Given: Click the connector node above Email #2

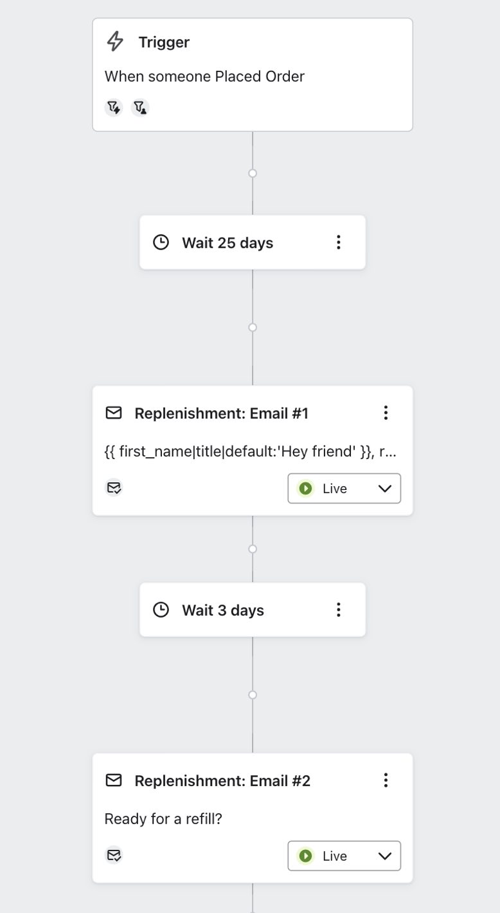Looking at the screenshot, I should tap(253, 695).
